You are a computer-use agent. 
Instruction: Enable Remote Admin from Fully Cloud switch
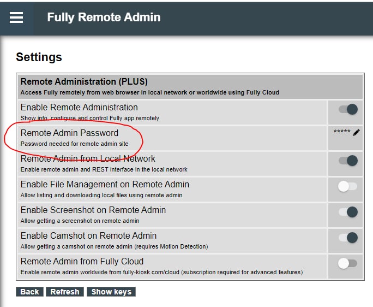point(347,263)
